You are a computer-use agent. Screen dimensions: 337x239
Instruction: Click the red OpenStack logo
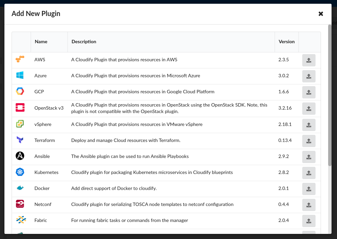(x=20, y=107)
